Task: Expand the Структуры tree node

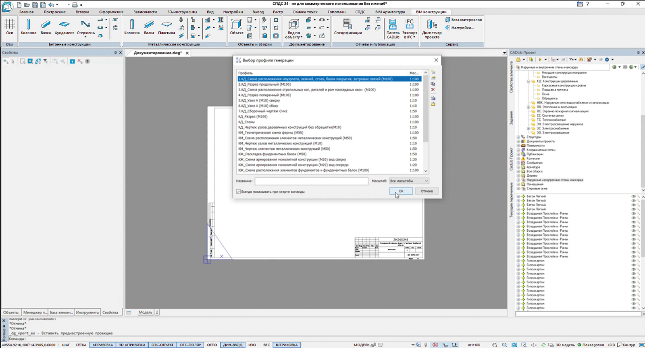Action: pyautogui.click(x=518, y=137)
